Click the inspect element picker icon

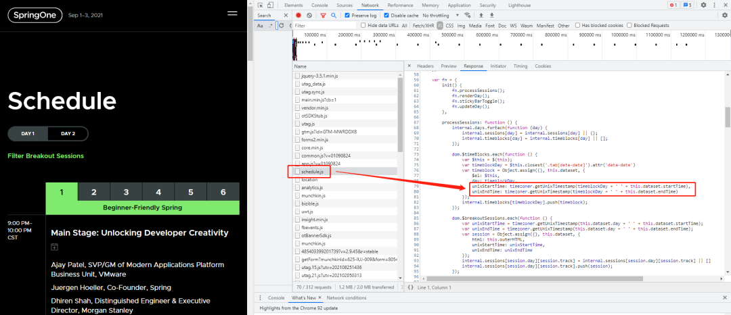coord(260,5)
